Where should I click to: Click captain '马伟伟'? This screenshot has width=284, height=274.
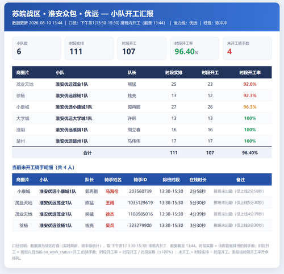(x=134, y=141)
